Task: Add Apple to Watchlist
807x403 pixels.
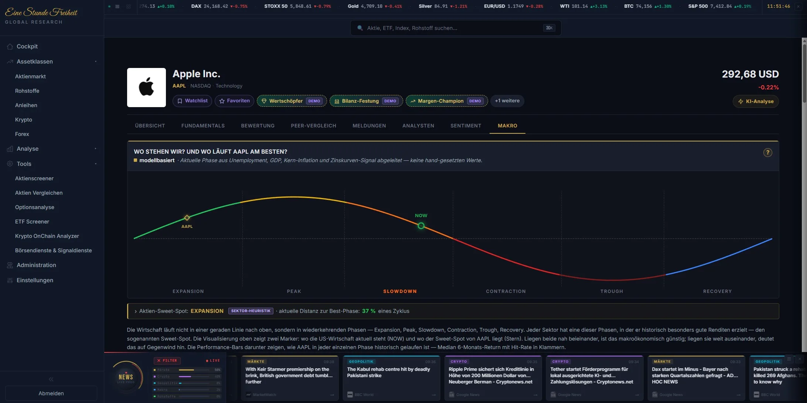Action: click(192, 101)
